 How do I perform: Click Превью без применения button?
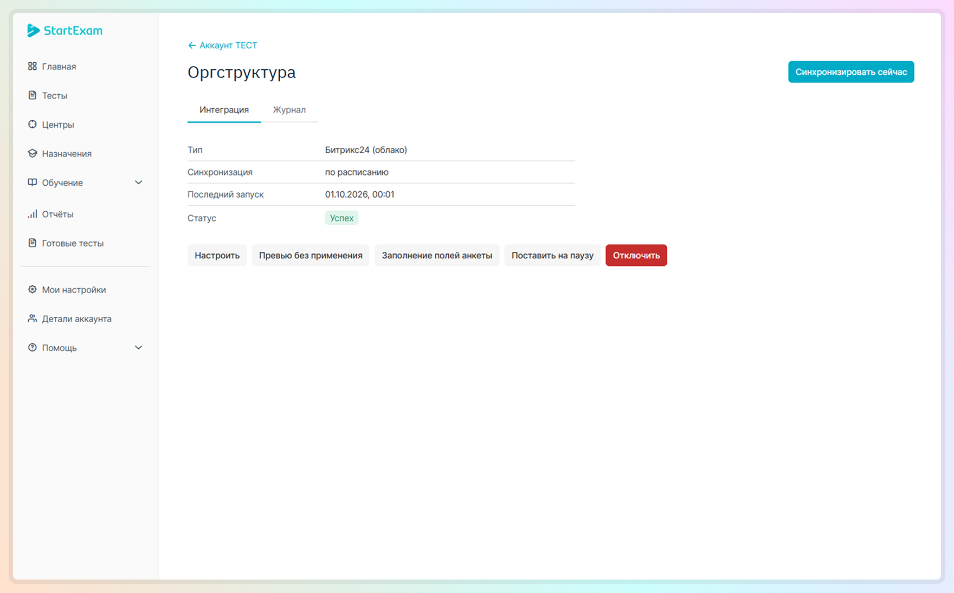311,255
